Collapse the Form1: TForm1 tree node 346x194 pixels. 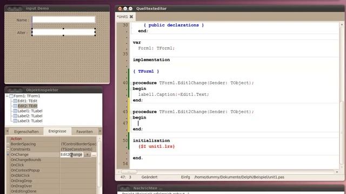pyautogui.click(x=7, y=96)
